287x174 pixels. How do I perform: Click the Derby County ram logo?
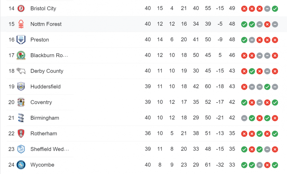click(21, 71)
